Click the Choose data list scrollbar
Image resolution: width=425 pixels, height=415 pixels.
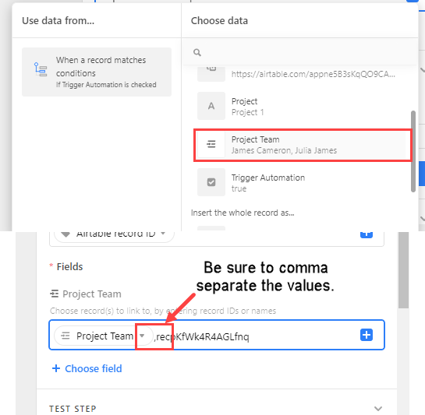(x=413, y=151)
